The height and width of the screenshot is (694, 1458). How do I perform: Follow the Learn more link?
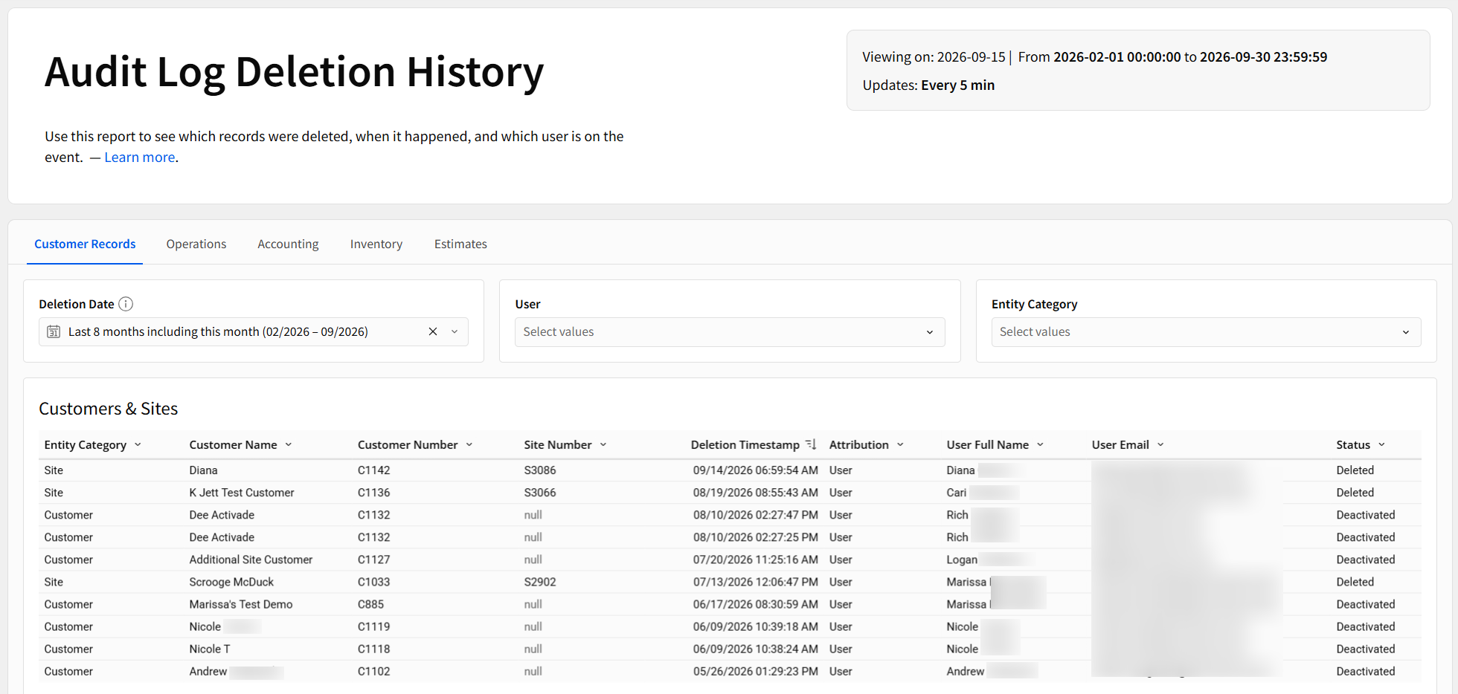[x=140, y=158]
